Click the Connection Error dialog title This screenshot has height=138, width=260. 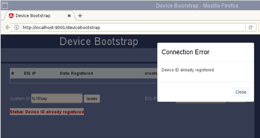click(x=185, y=52)
